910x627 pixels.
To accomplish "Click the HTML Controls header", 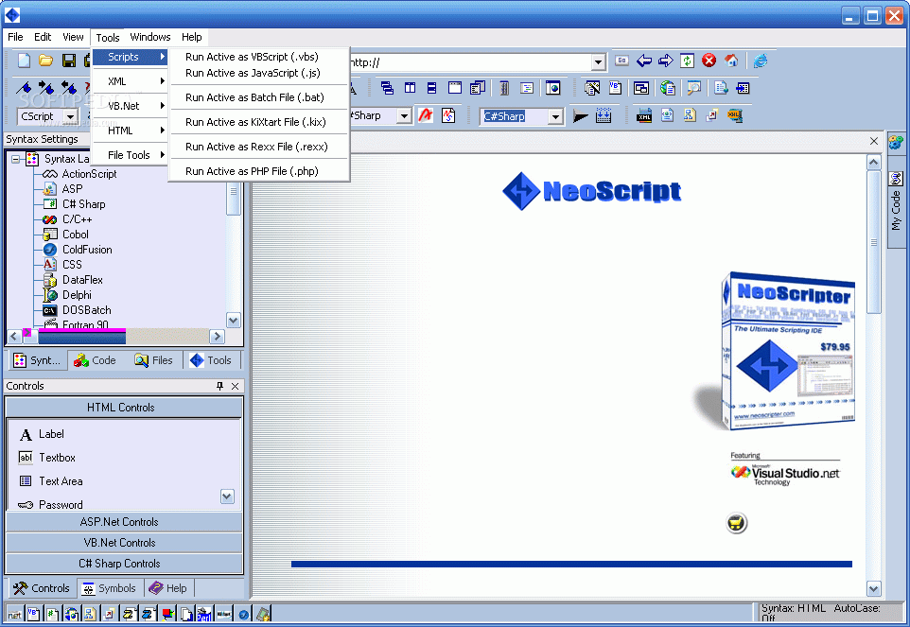I will 124,408.
